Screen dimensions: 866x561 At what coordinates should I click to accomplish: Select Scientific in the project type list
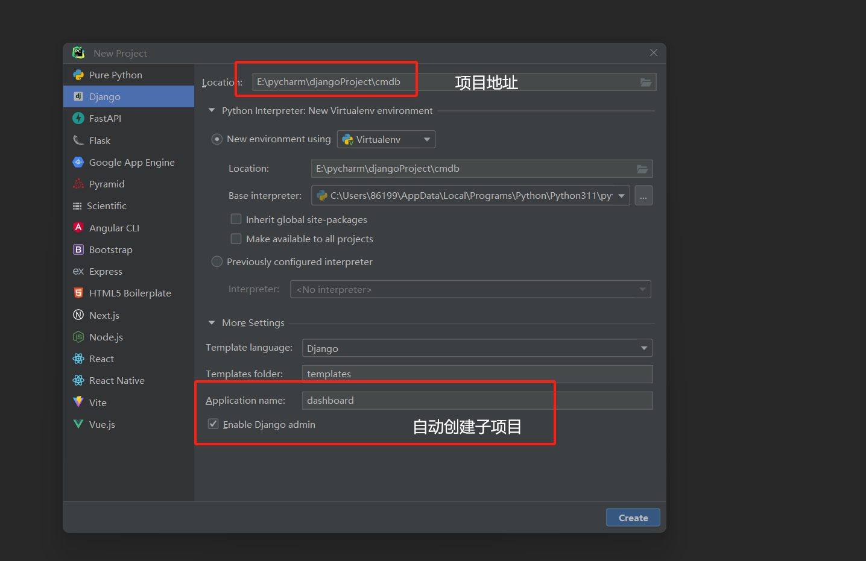(128, 206)
